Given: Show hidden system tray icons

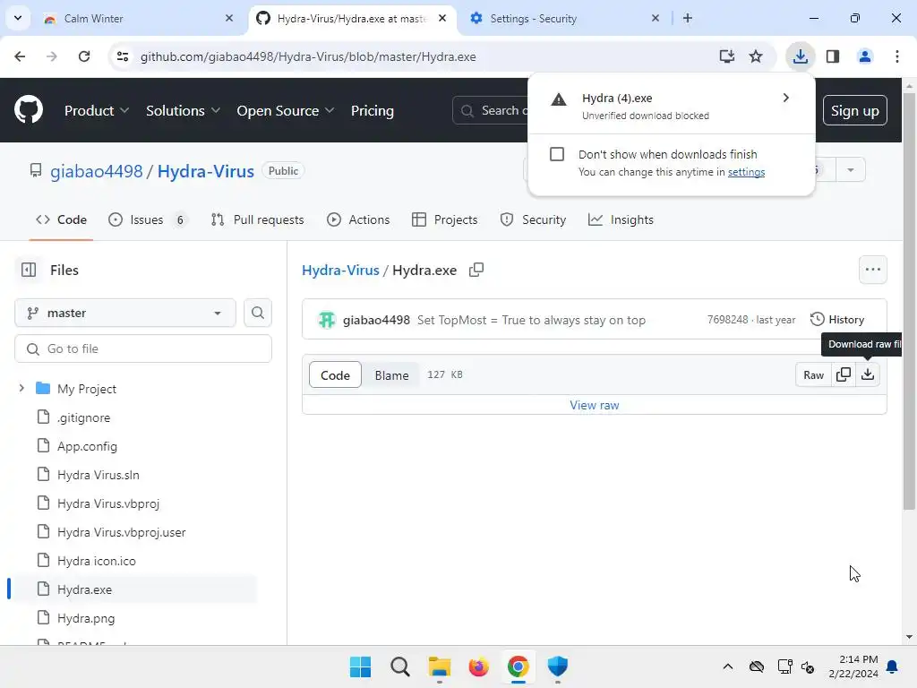Looking at the screenshot, I should coord(727,666).
